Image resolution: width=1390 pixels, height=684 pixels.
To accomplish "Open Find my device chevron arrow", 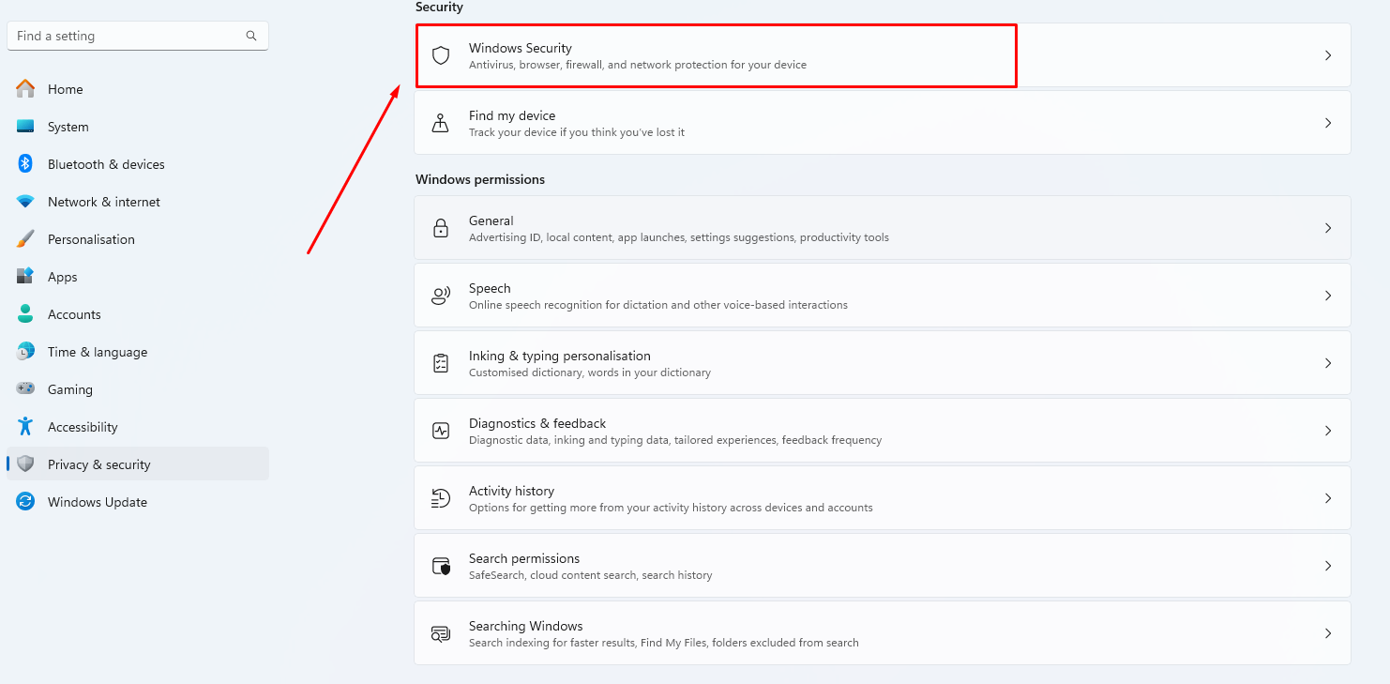I will pos(1328,123).
